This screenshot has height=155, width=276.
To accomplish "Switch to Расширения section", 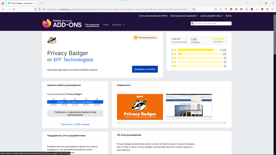I will point(92,25).
